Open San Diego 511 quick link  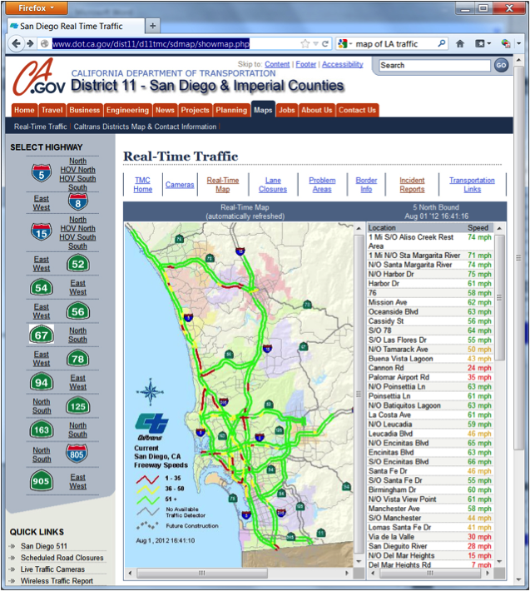[x=44, y=546]
